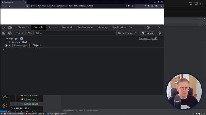Open a new browser tab

pos(29,2)
